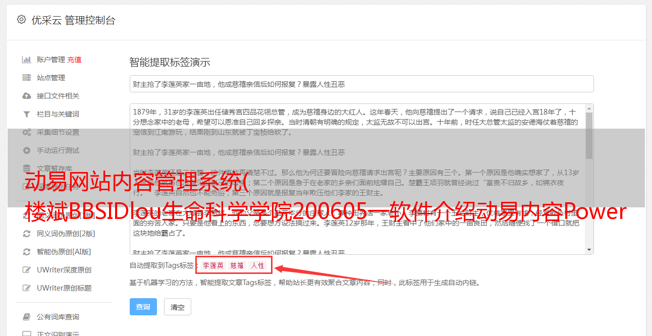Screen dimensions: 652x336
Task: Click the cloud upload icon for 接口文件相关
Action: (x=27, y=96)
